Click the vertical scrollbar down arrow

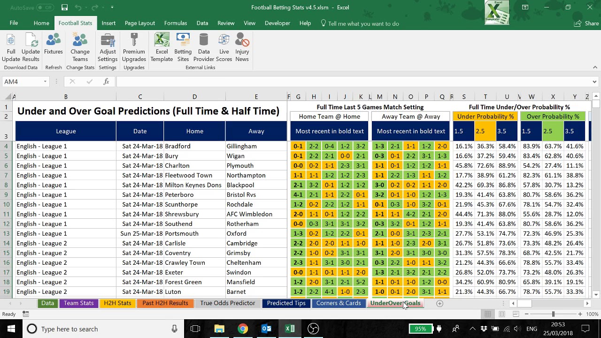click(596, 295)
